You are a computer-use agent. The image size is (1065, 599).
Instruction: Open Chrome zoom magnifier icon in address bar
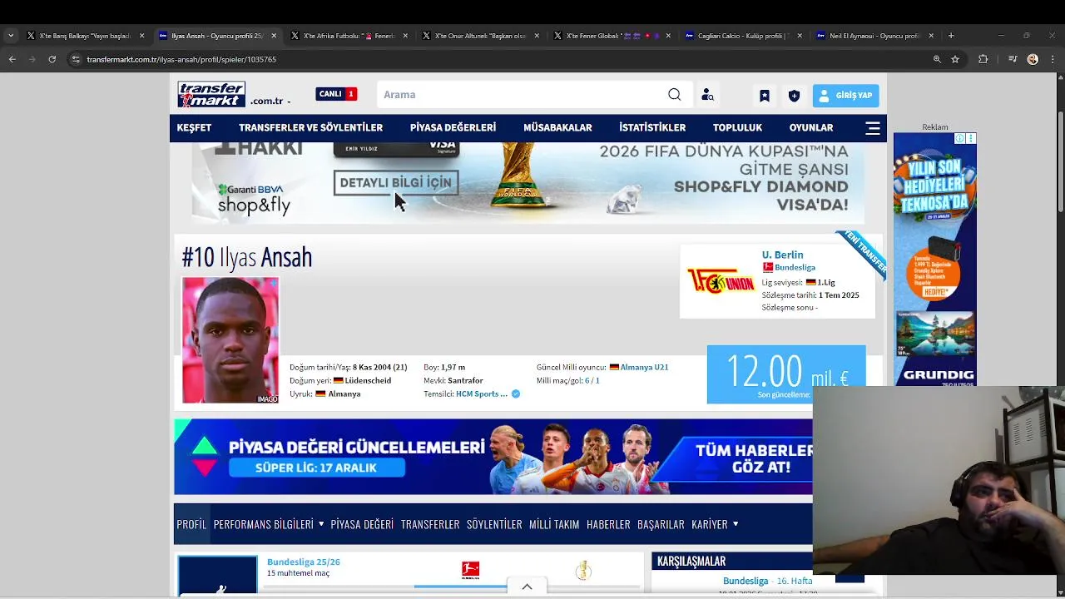click(937, 59)
